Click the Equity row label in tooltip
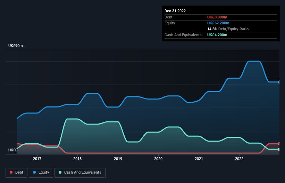Image resolution: width=285 pixels, height=183 pixels. point(170,23)
